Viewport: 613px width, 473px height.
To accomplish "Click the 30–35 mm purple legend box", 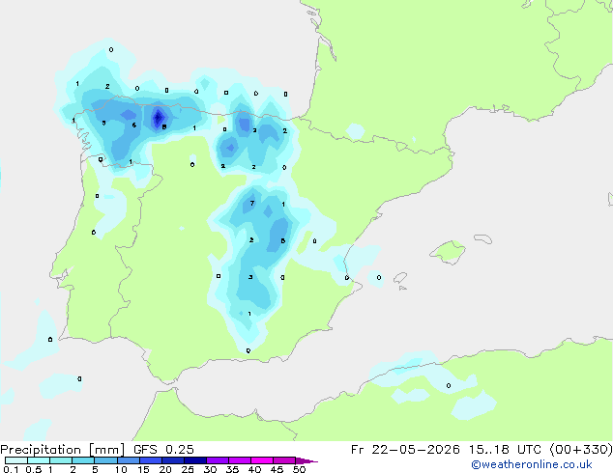I will coord(217,460).
